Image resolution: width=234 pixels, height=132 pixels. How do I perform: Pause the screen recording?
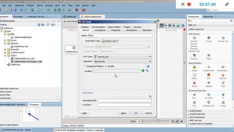click(183, 4)
